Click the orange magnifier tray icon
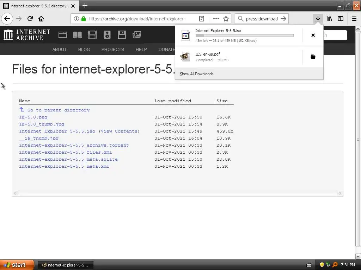361x270 pixels. (x=335, y=265)
